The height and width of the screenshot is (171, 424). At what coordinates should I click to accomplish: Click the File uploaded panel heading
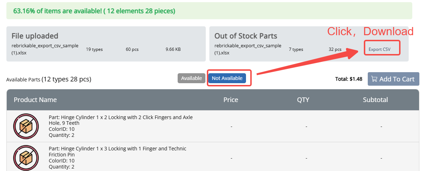35,36
